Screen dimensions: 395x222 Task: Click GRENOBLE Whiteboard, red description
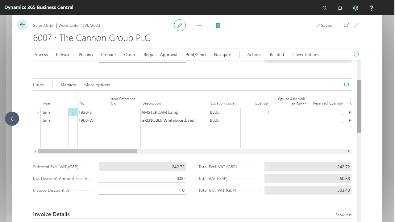[175, 120]
